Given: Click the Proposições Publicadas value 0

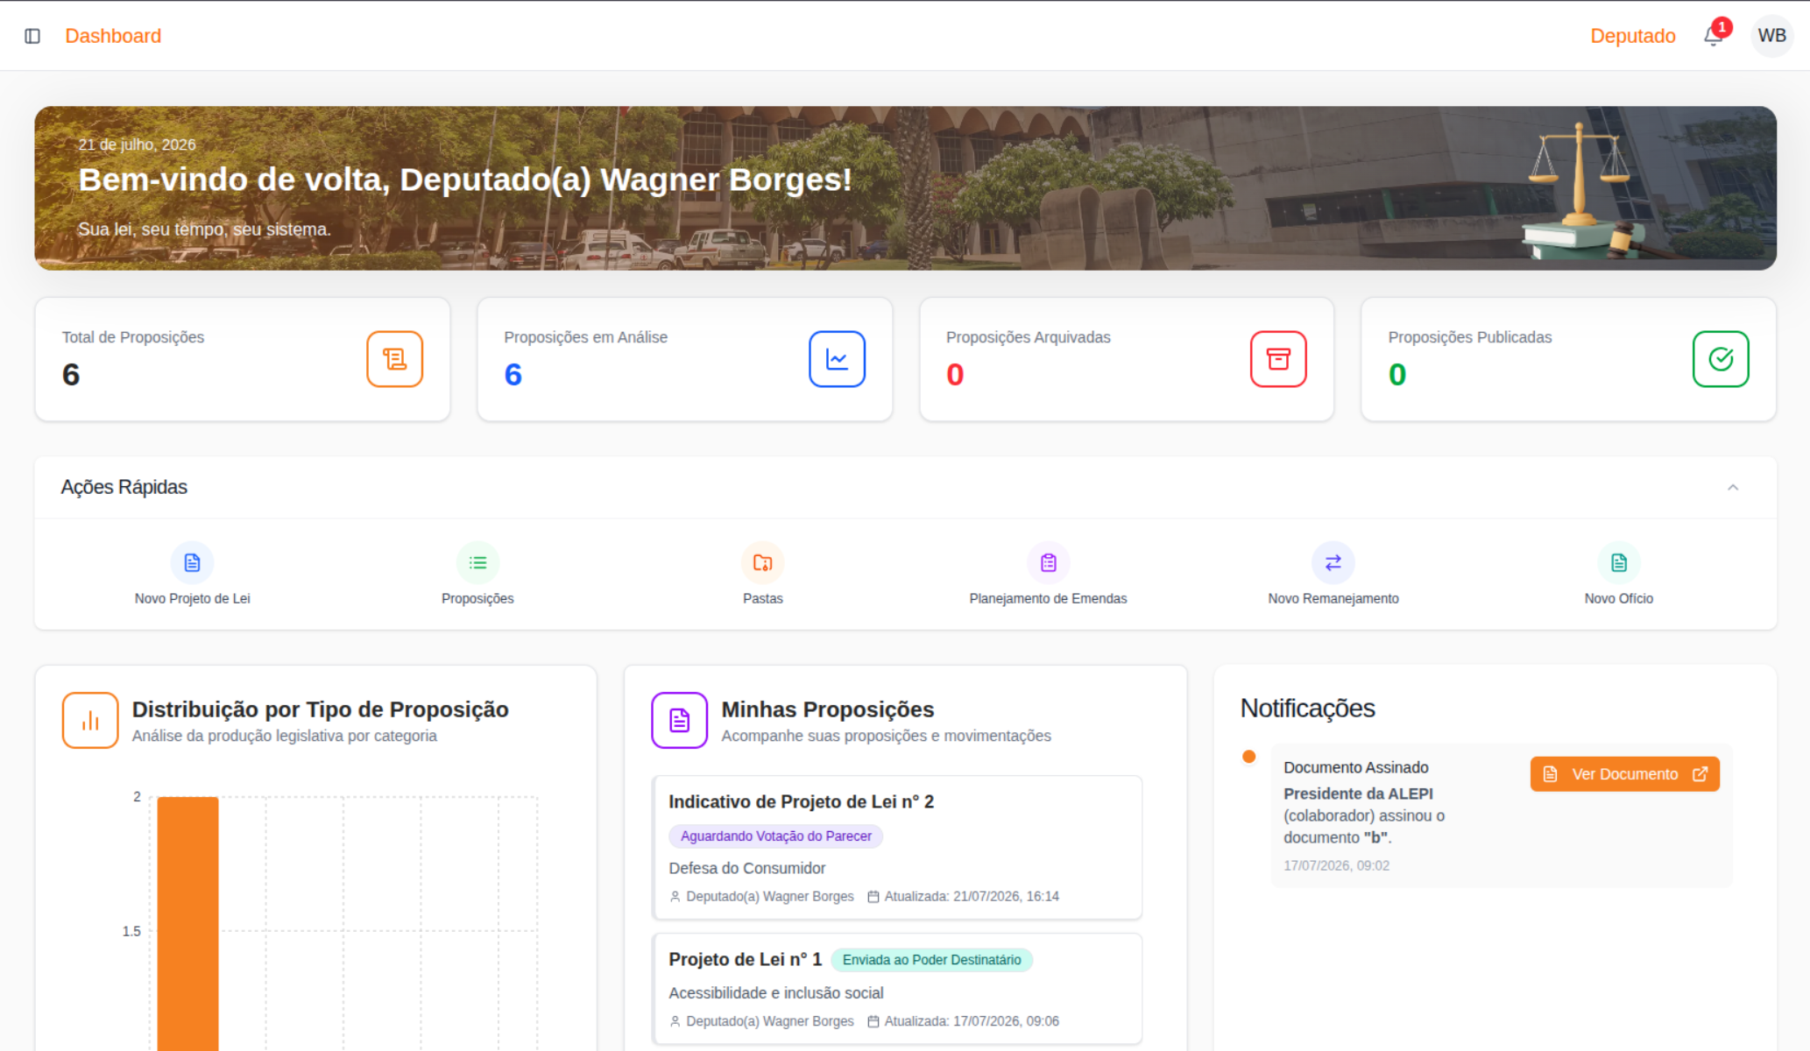Looking at the screenshot, I should click(1397, 375).
